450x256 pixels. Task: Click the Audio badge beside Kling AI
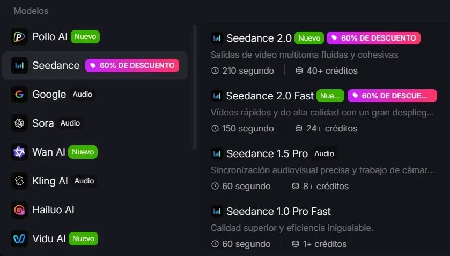[x=84, y=181]
